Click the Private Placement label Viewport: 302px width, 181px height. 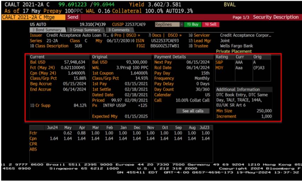pos(234,51)
